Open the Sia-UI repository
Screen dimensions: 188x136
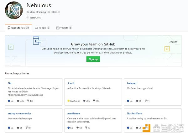point(71,83)
